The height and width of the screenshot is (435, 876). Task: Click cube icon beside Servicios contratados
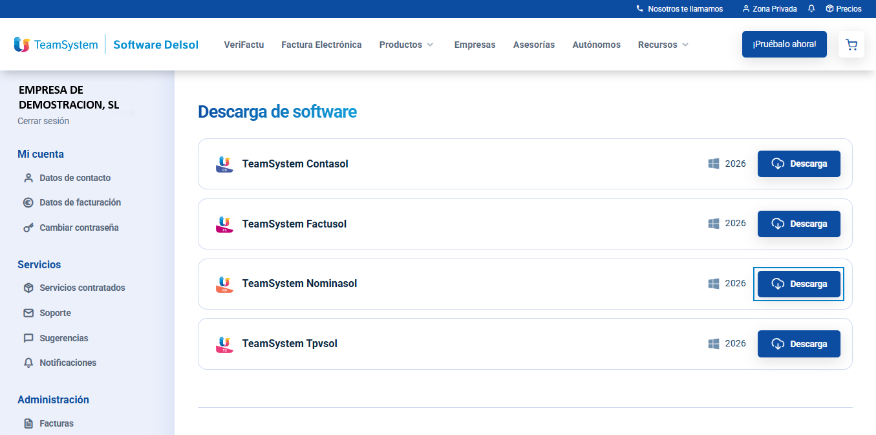point(28,288)
